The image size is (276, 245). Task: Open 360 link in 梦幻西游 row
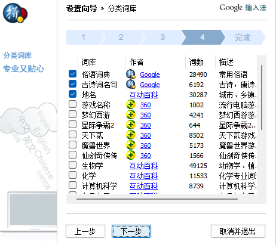coord(146,115)
